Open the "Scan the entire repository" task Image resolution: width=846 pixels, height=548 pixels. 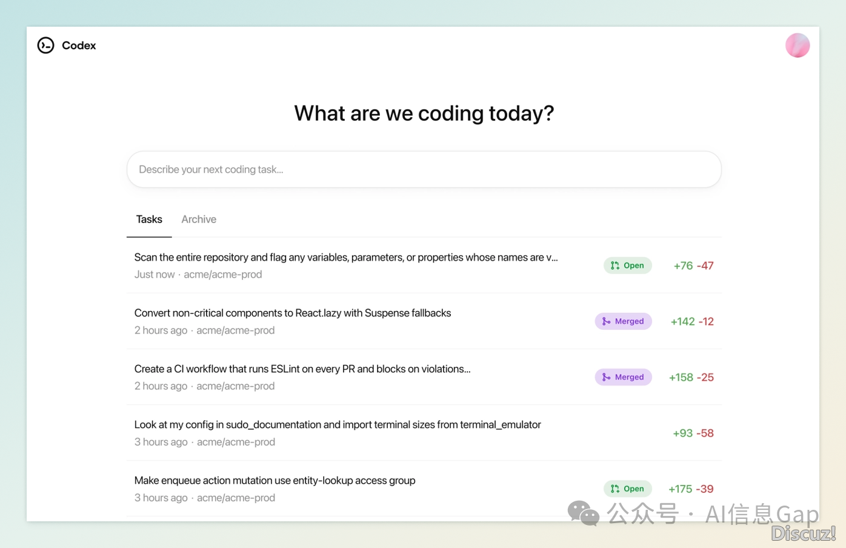(x=345, y=258)
